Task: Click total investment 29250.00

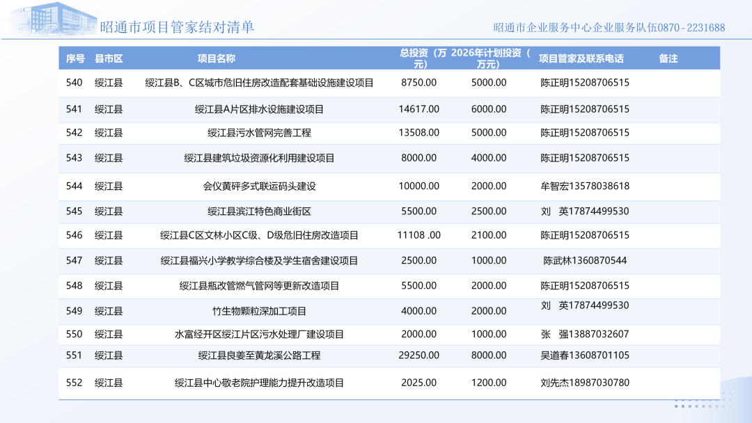Action: 418,356
